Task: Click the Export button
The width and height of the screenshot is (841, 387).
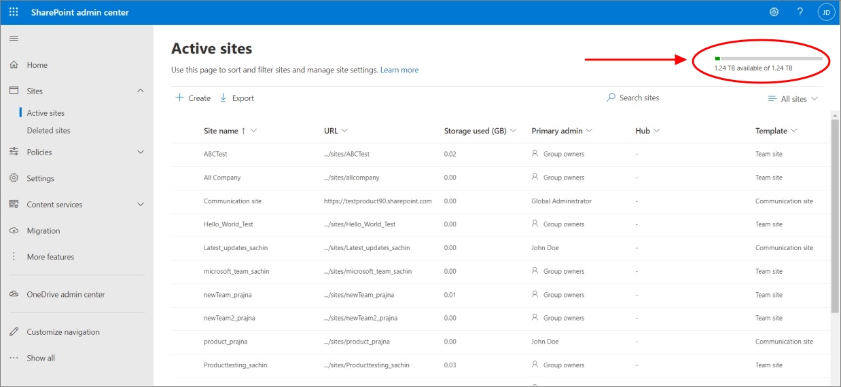Action: tap(236, 98)
